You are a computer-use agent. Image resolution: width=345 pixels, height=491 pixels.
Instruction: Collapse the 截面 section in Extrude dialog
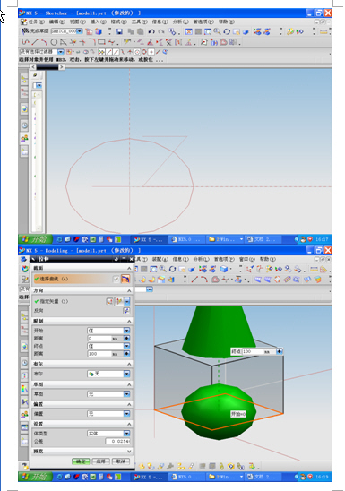(129, 269)
